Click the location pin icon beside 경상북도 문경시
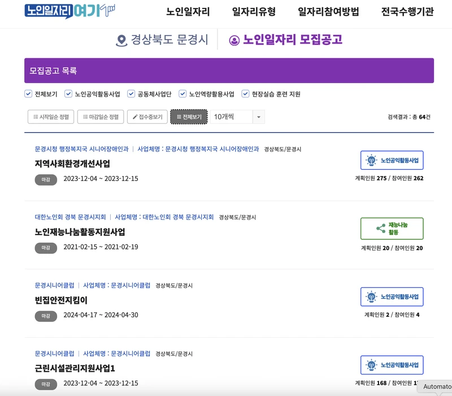This screenshot has height=396, width=452. coord(121,40)
